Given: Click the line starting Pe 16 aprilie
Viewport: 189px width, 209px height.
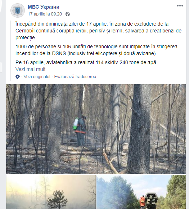Looking at the screenshot, I should (x=89, y=62).
